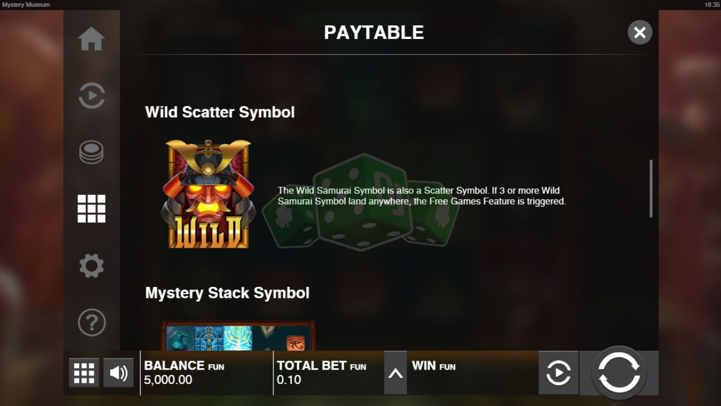Spin the reels with round button
The height and width of the screenshot is (406, 721).
619,373
